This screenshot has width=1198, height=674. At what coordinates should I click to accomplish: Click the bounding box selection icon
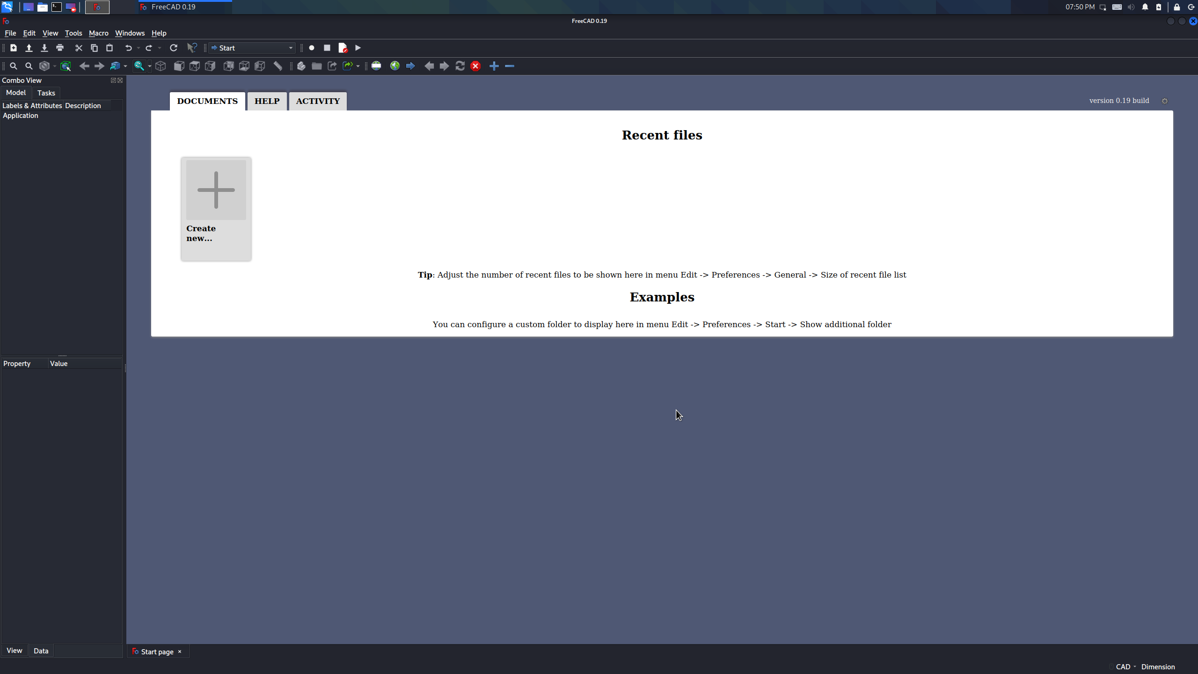click(x=66, y=66)
